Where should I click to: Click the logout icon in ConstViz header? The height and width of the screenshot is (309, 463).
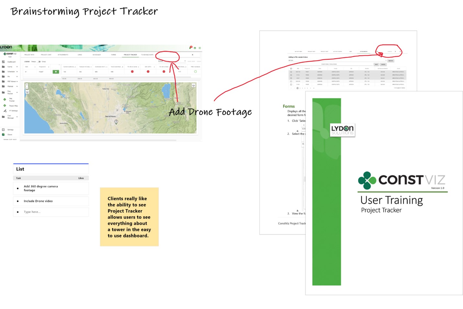(x=200, y=48)
